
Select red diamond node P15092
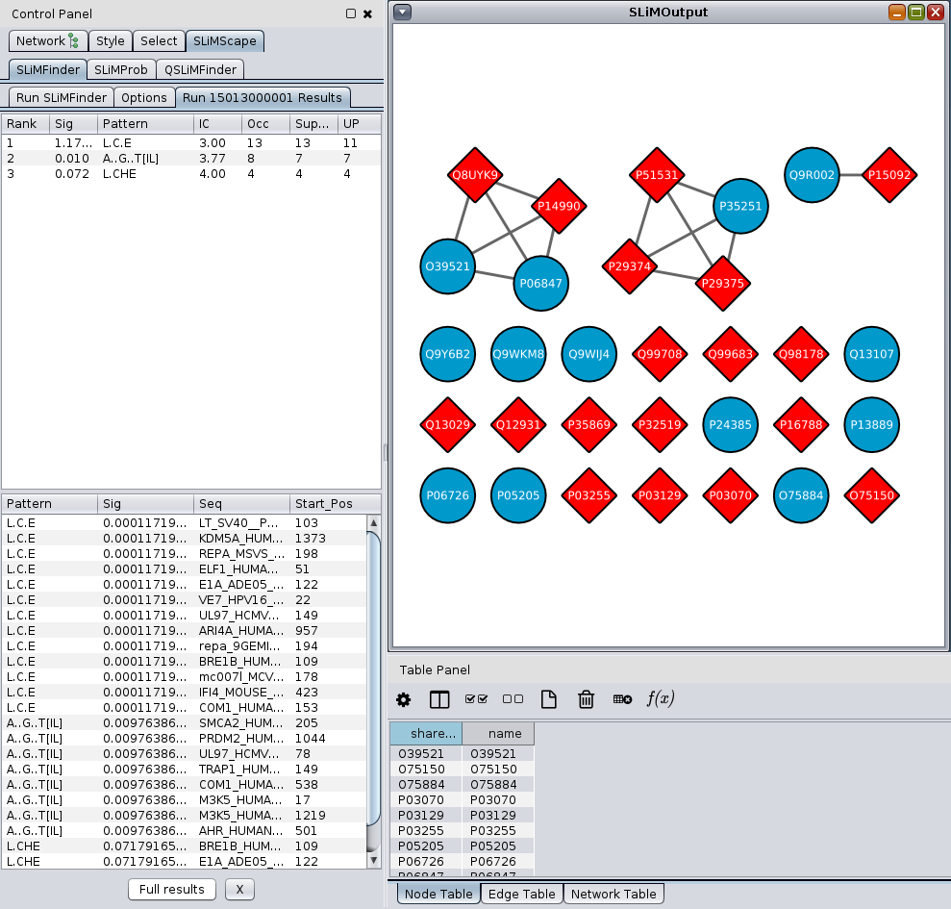tap(889, 175)
